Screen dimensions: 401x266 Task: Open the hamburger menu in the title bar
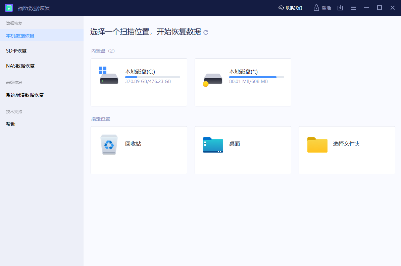(353, 7)
